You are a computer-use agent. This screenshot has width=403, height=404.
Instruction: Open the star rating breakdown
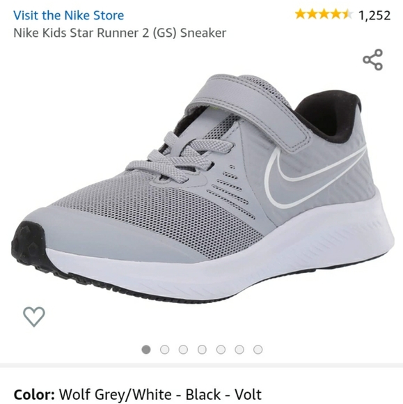324,15
